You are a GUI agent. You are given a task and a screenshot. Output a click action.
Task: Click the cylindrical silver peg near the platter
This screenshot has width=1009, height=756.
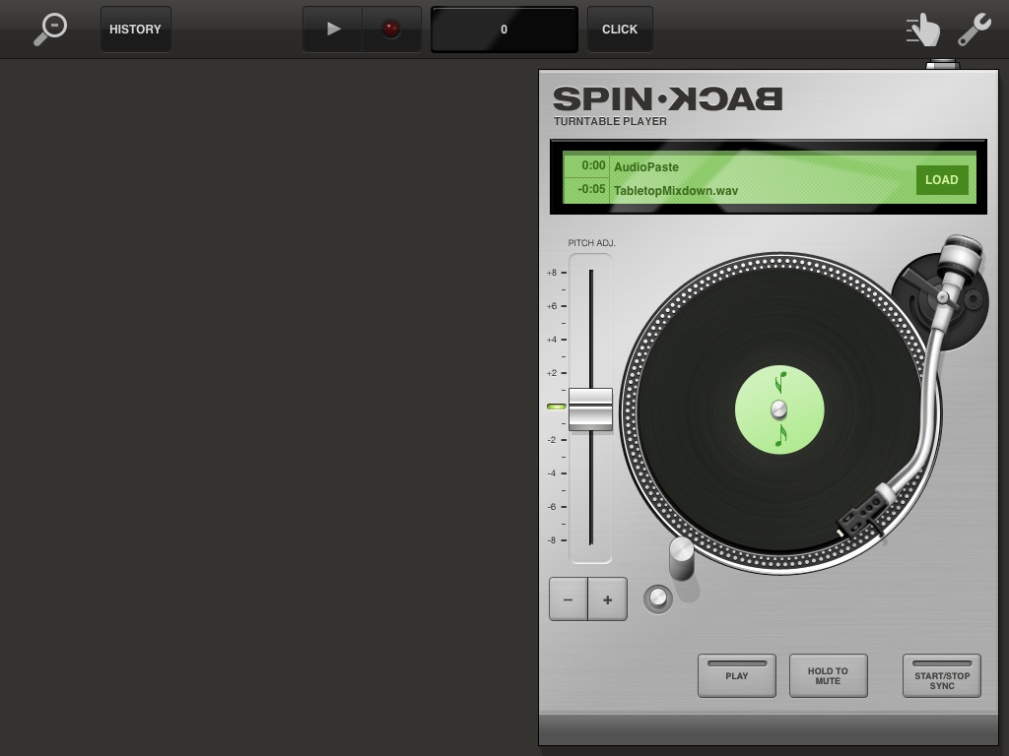682,559
